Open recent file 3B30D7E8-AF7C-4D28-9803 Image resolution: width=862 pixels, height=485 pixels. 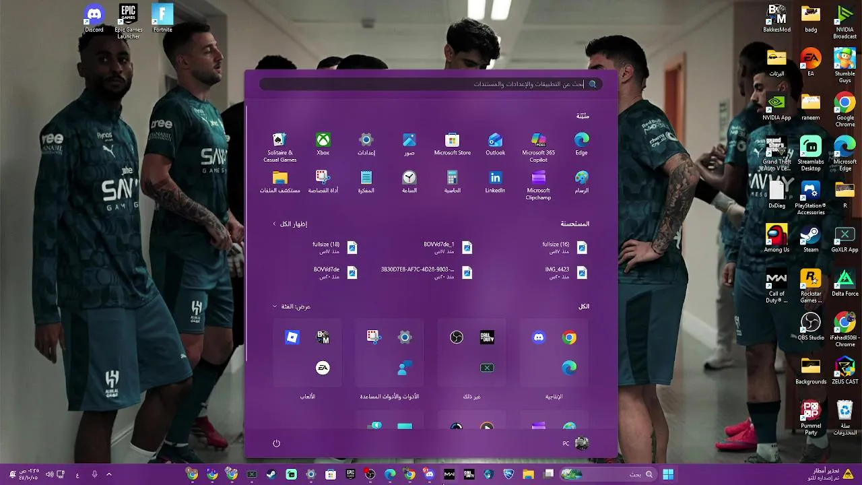(426, 273)
